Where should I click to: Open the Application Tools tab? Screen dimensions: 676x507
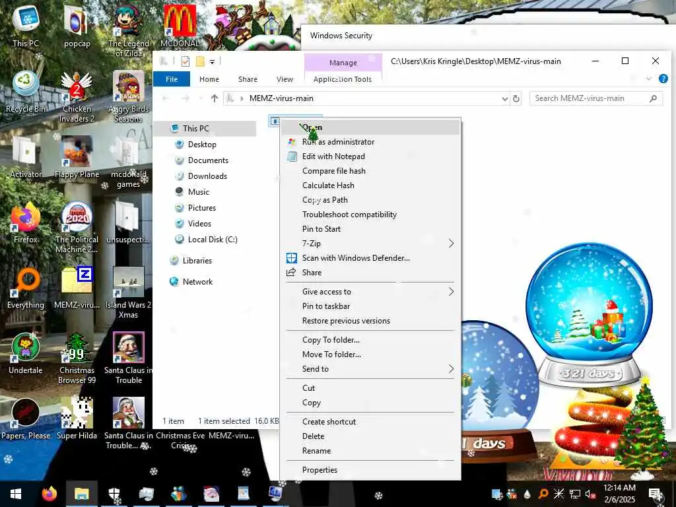[x=343, y=79]
